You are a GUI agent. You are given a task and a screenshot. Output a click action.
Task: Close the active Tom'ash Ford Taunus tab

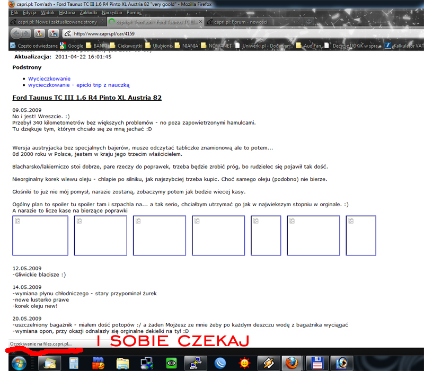tap(200, 22)
